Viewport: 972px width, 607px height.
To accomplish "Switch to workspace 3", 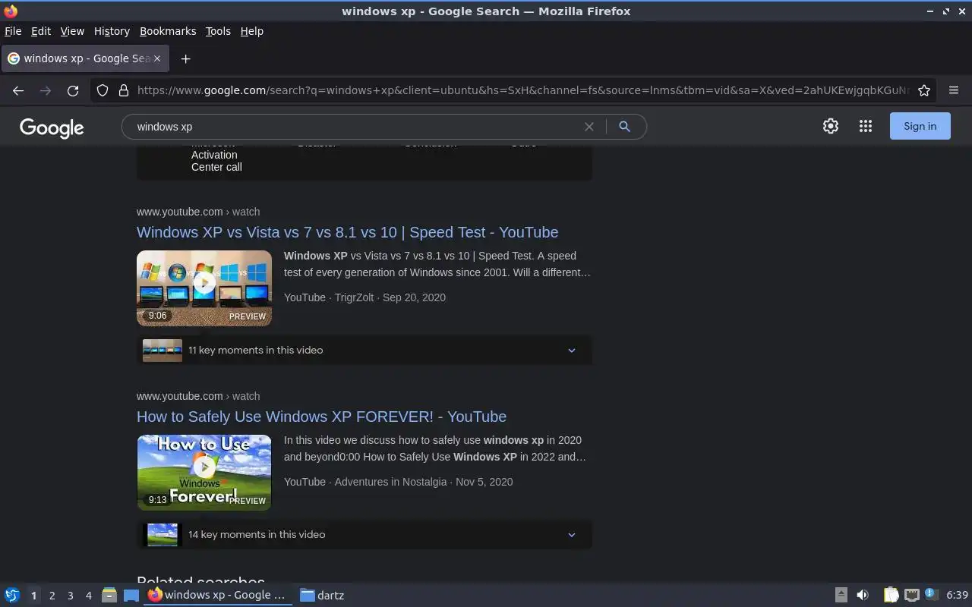I will (70, 596).
